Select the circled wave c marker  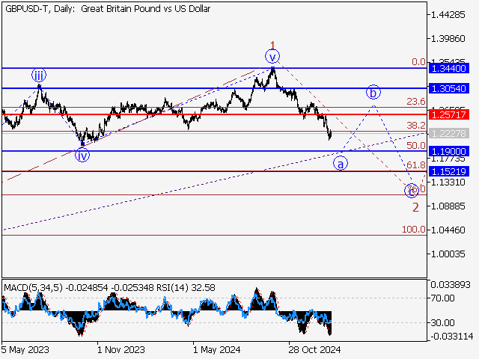click(412, 190)
